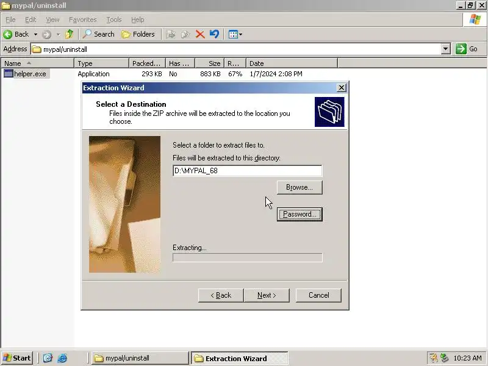488x366 pixels.
Task: Click the Windows flag logo throbber
Action: tap(475, 20)
